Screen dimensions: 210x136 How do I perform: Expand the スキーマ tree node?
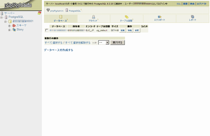(10, 26)
